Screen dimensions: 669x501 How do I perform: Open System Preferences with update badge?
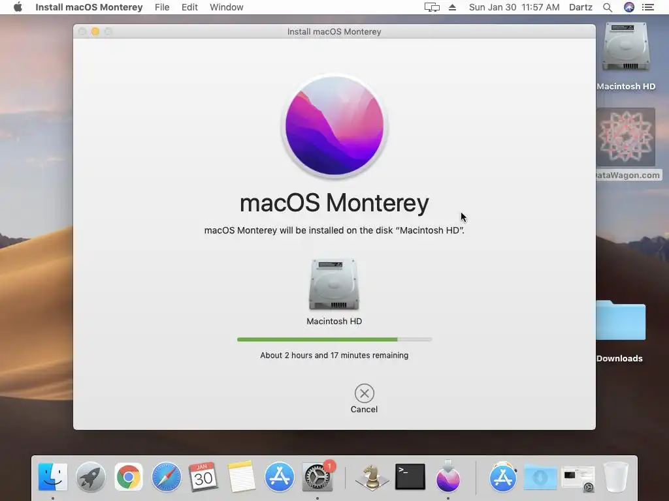[x=318, y=477]
